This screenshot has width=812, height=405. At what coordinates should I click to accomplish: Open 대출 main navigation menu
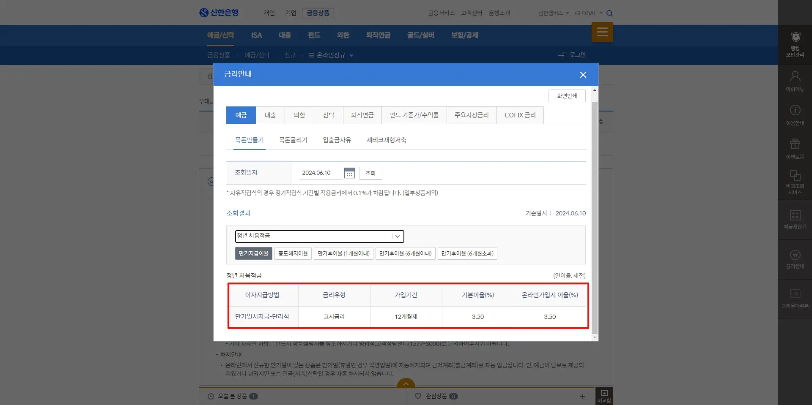pyautogui.click(x=285, y=35)
